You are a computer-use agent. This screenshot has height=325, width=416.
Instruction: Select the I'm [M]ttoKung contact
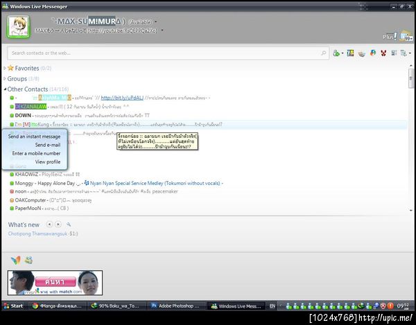pyautogui.click(x=32, y=124)
